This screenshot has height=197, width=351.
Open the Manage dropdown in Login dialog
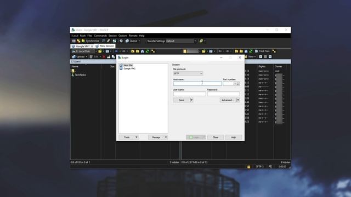click(158, 137)
